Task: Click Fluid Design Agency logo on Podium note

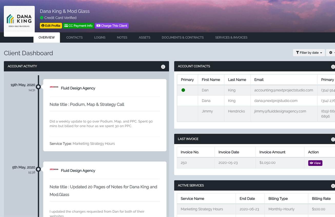Action: coord(54,87)
